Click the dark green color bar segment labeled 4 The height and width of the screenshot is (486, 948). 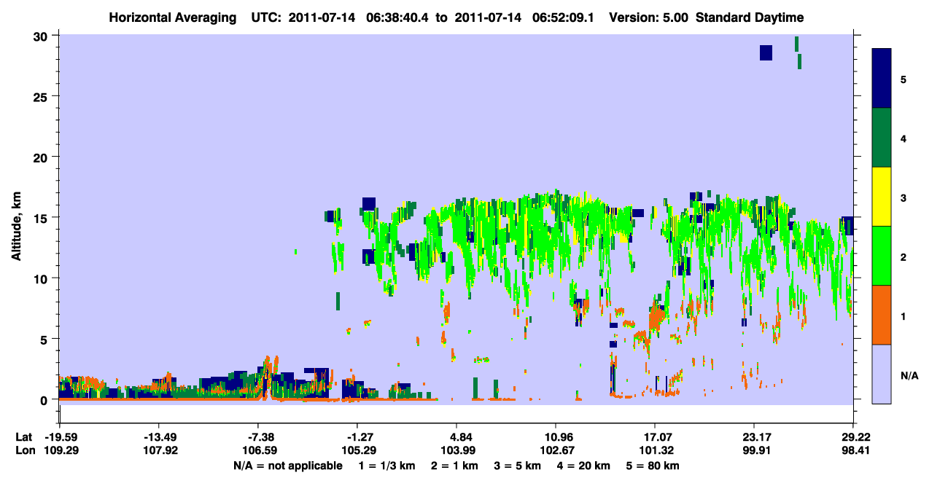[x=882, y=138]
